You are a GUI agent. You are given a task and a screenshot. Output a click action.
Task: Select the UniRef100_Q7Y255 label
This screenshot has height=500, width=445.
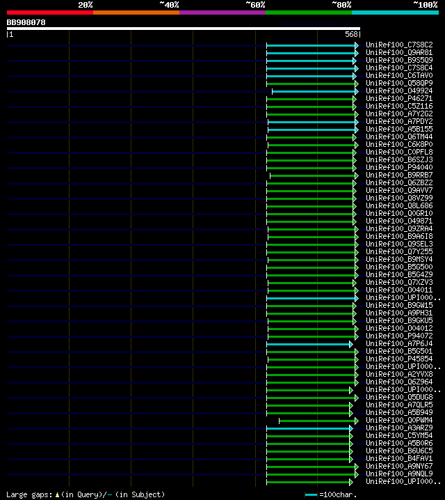(x=399, y=251)
